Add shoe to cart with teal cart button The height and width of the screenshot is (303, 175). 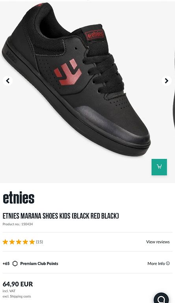pos(159,167)
